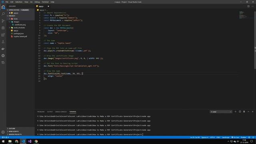Screen dimensions: 256x144
Task: Open the Help menu
Action: point(52,2)
